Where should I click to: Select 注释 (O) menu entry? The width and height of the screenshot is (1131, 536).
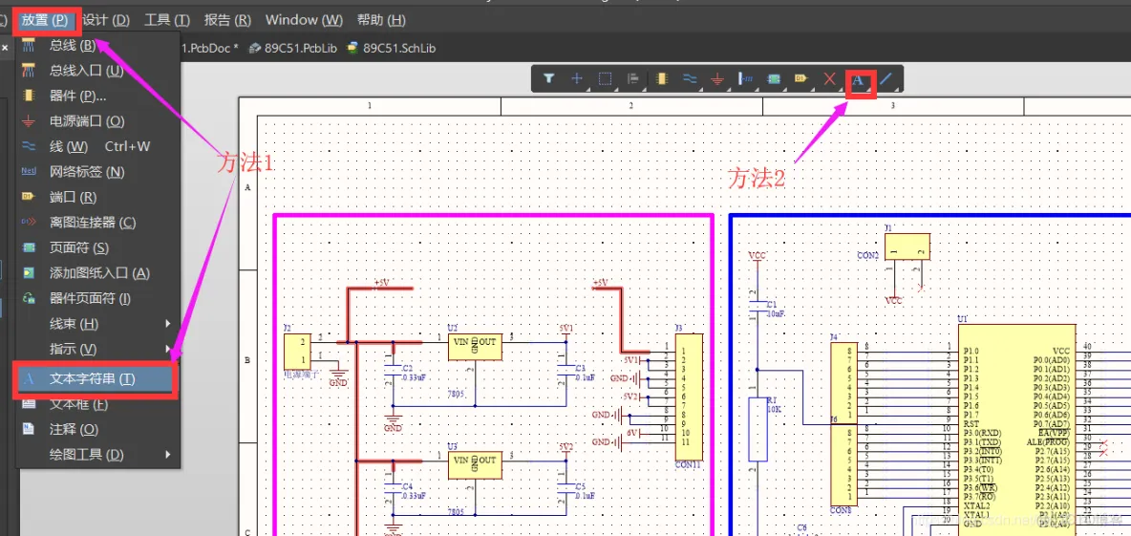click(98, 429)
